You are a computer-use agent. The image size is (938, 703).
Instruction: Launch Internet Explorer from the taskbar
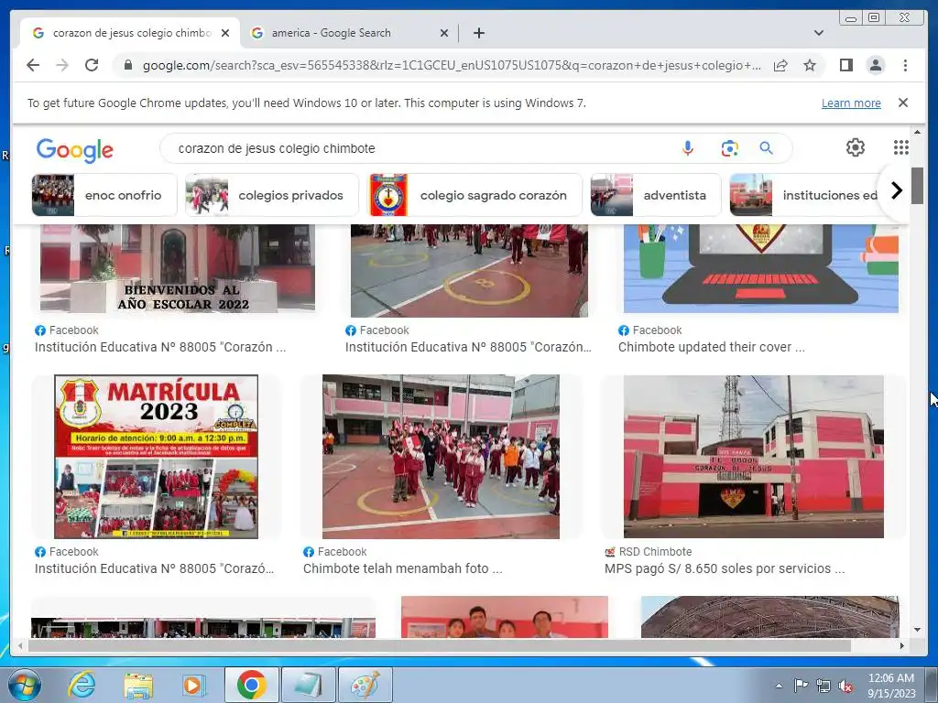point(82,685)
